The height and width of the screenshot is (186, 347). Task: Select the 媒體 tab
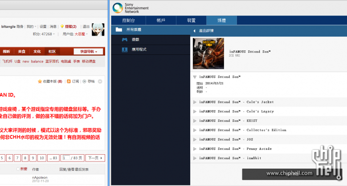[221, 21]
